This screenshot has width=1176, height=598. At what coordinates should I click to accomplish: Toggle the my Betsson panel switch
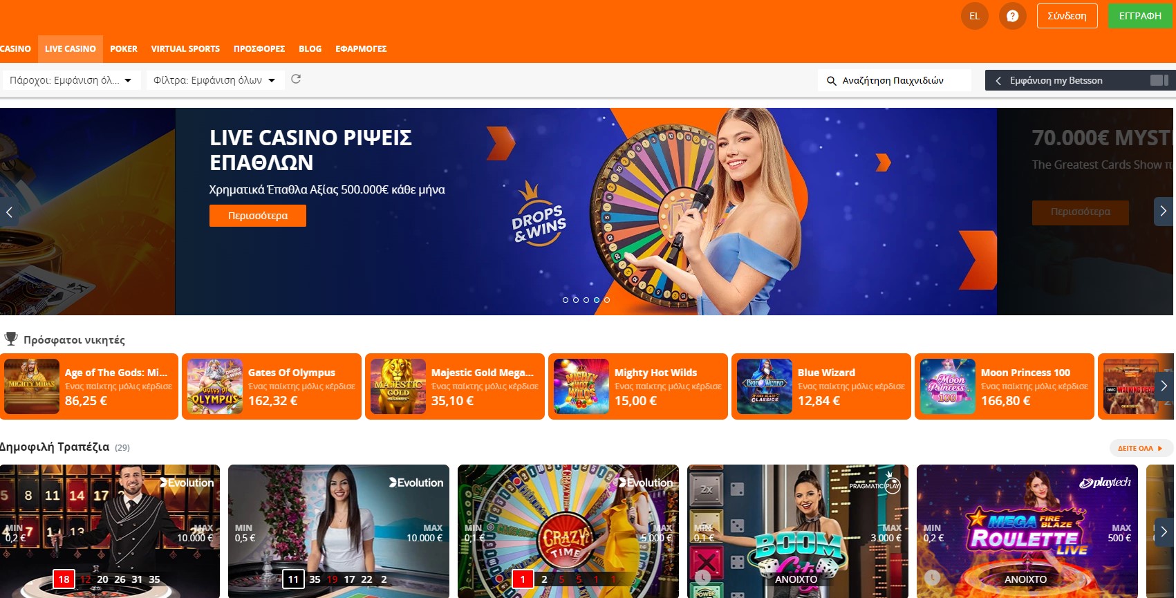[1159, 80]
